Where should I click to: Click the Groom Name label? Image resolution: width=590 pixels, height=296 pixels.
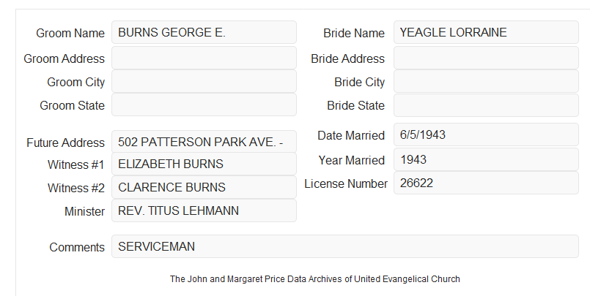70,33
